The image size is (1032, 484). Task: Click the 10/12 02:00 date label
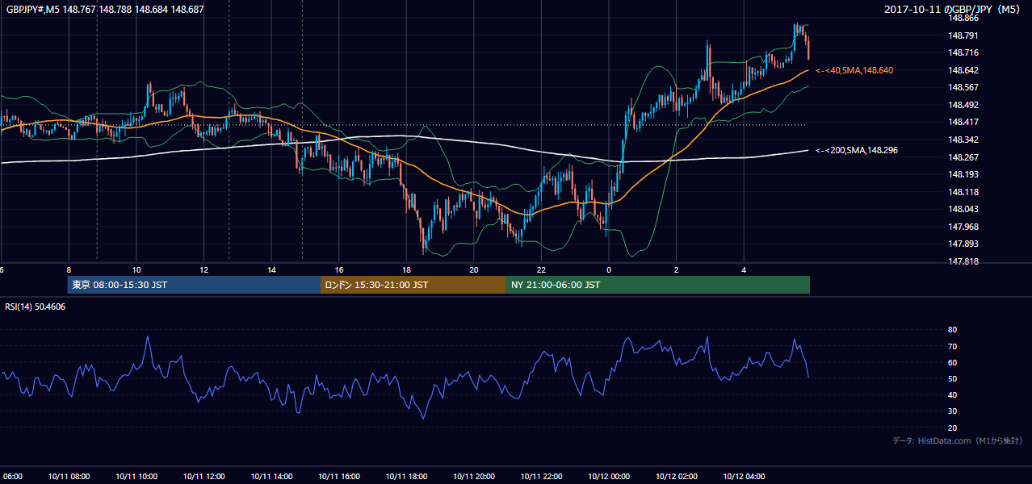click(677, 476)
